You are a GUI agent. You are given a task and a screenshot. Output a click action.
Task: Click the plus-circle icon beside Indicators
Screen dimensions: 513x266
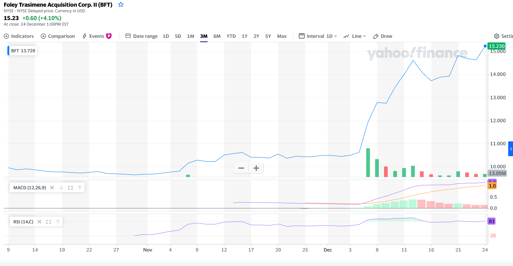[6, 36]
